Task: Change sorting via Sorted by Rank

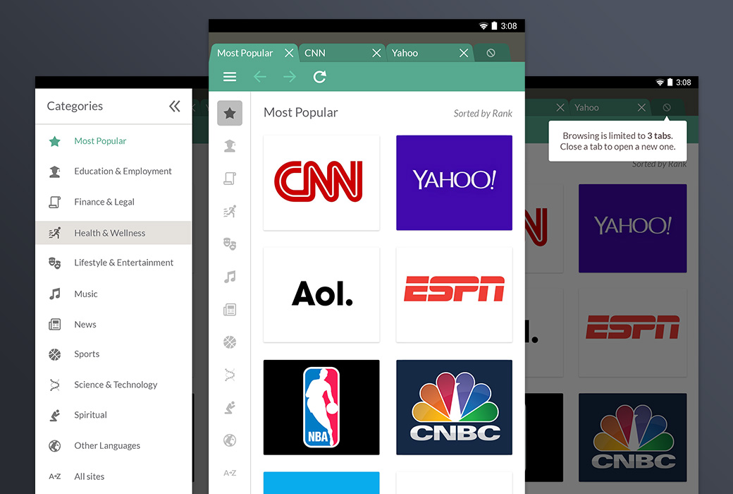Action: 482,114
